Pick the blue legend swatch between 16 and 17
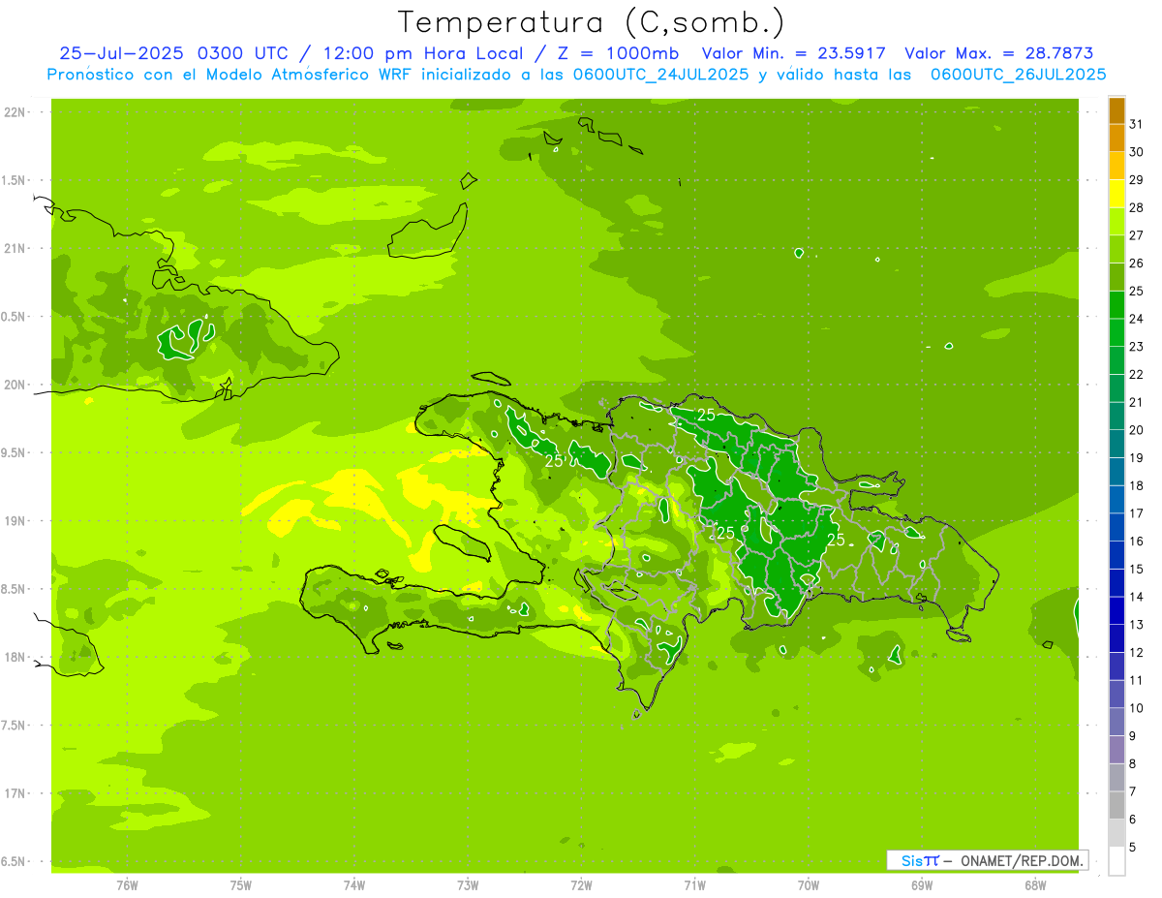Screen dimensions: 1162x898 pos(1116,528)
